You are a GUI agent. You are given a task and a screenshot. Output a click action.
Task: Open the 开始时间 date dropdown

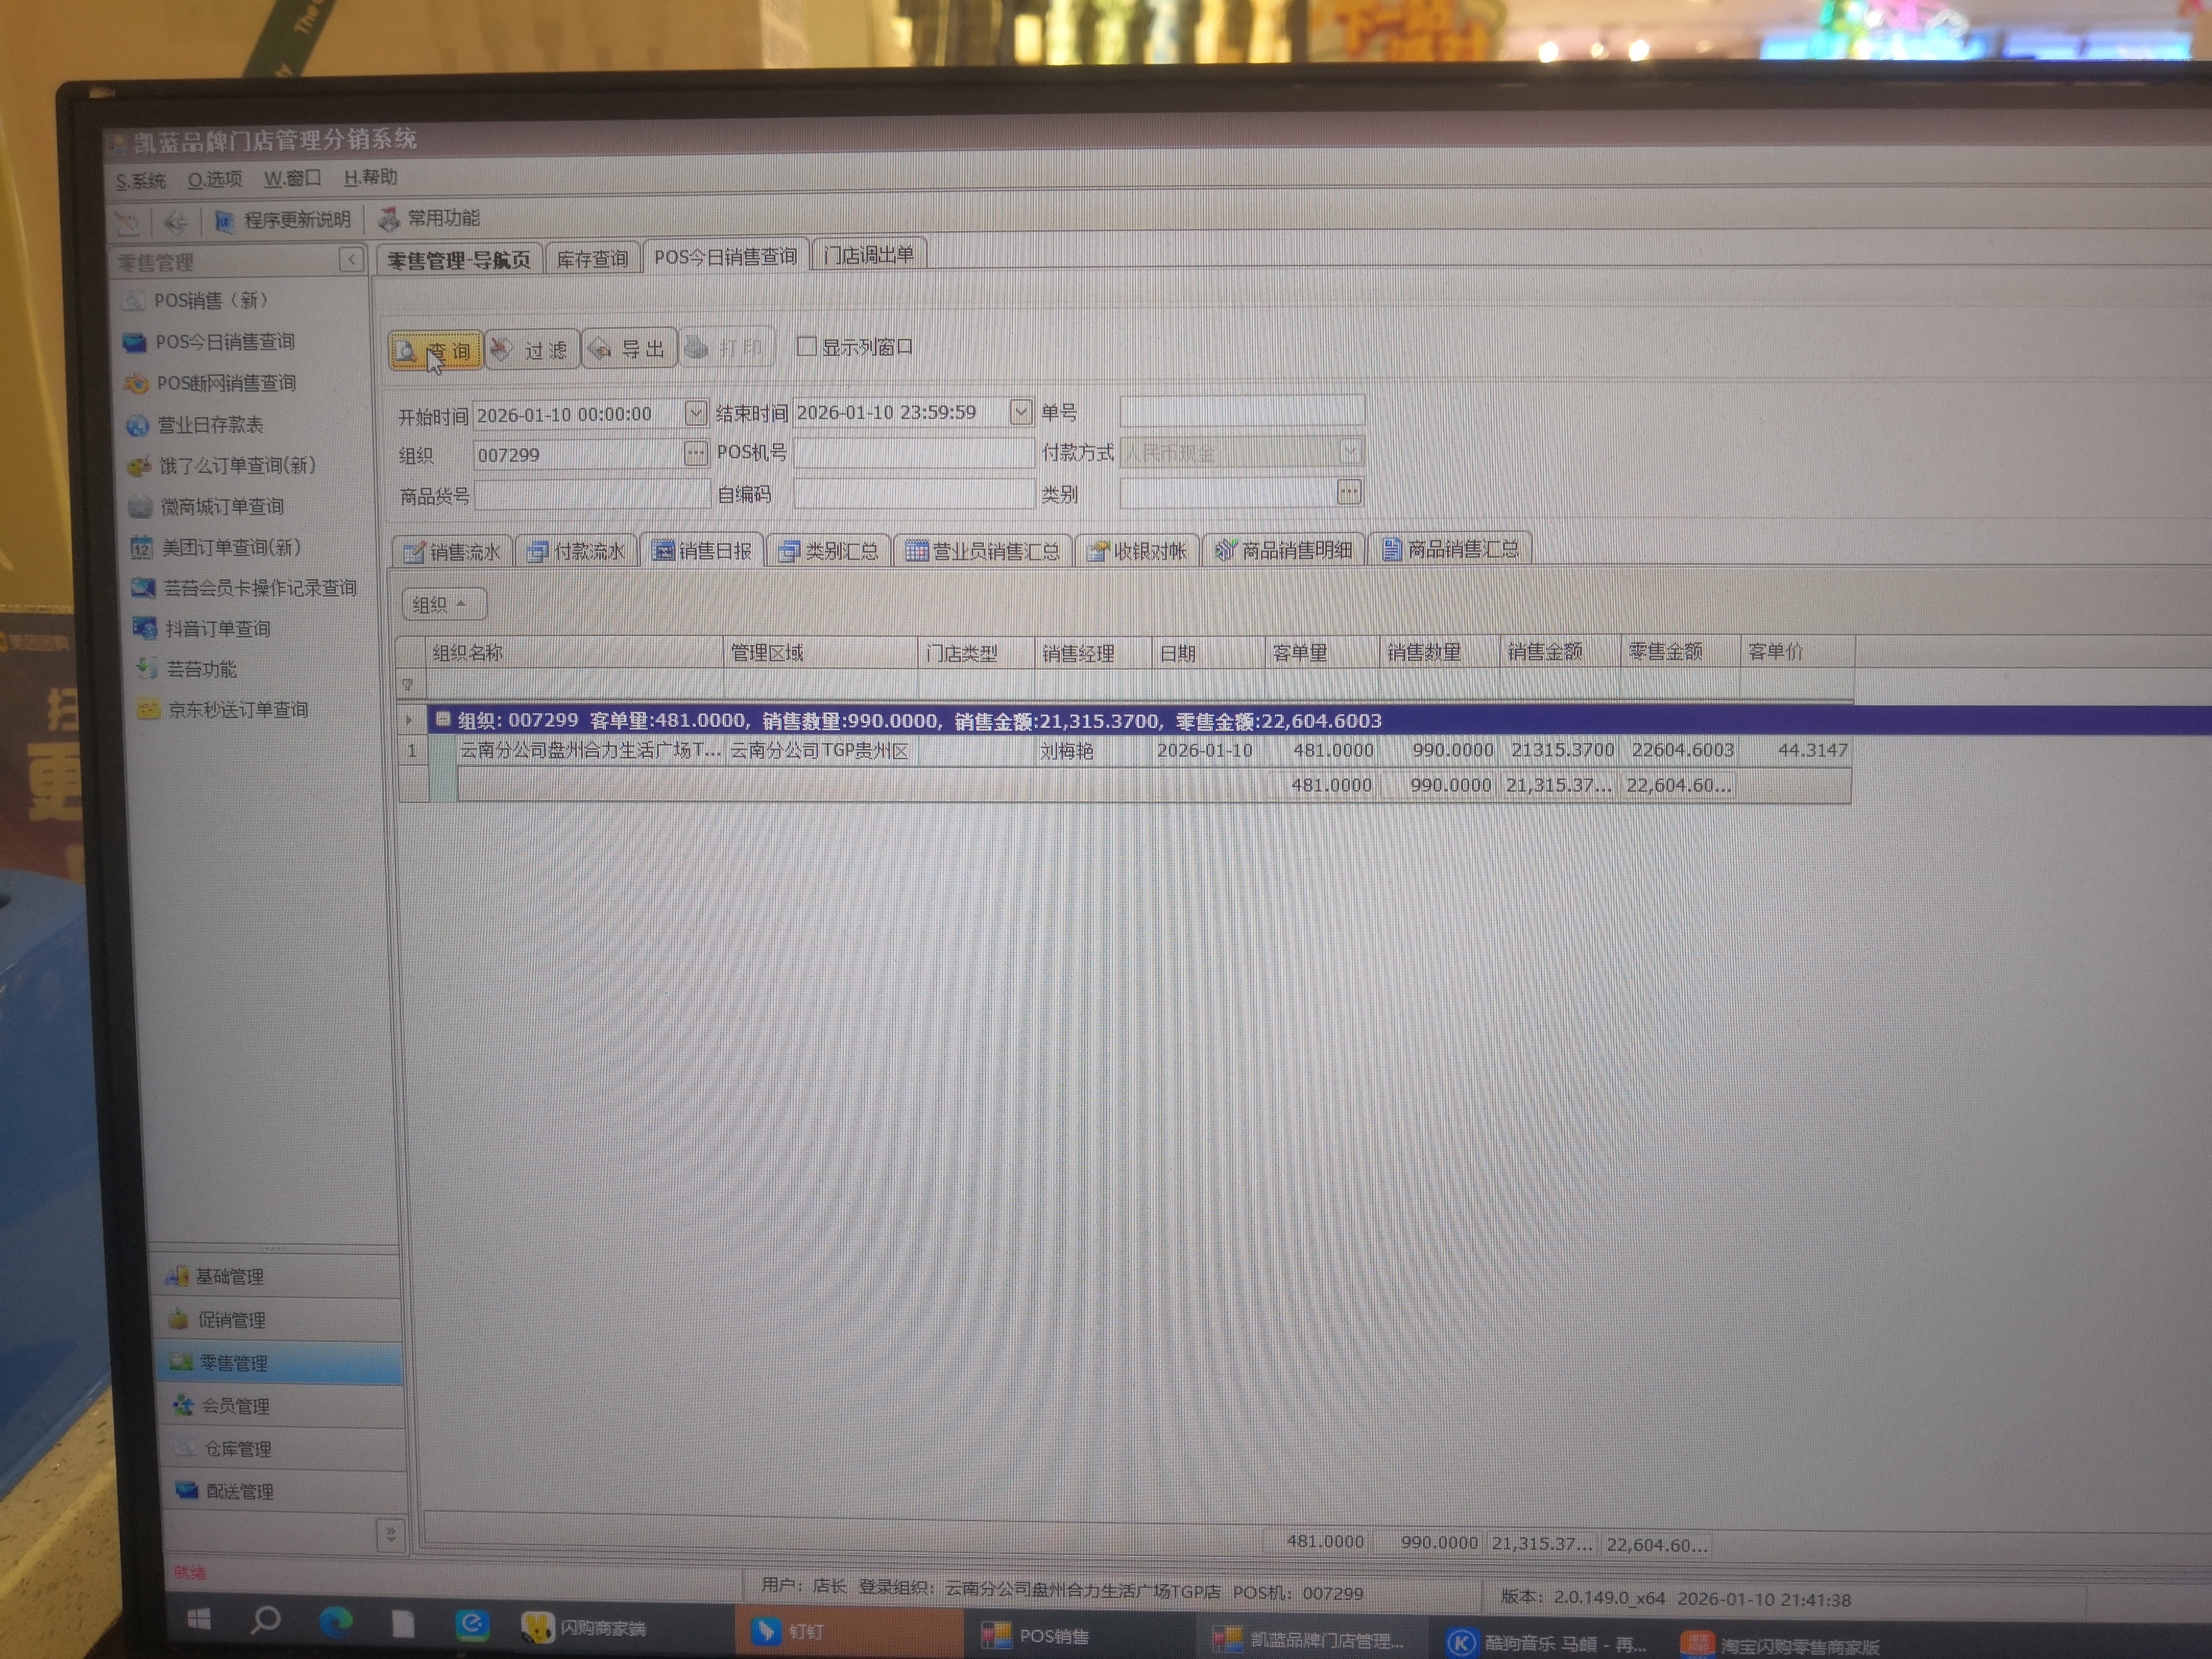coord(695,412)
